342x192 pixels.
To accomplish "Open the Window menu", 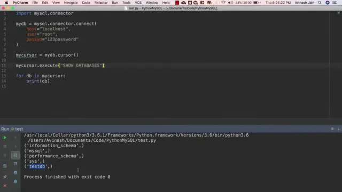I will point(152,3).
